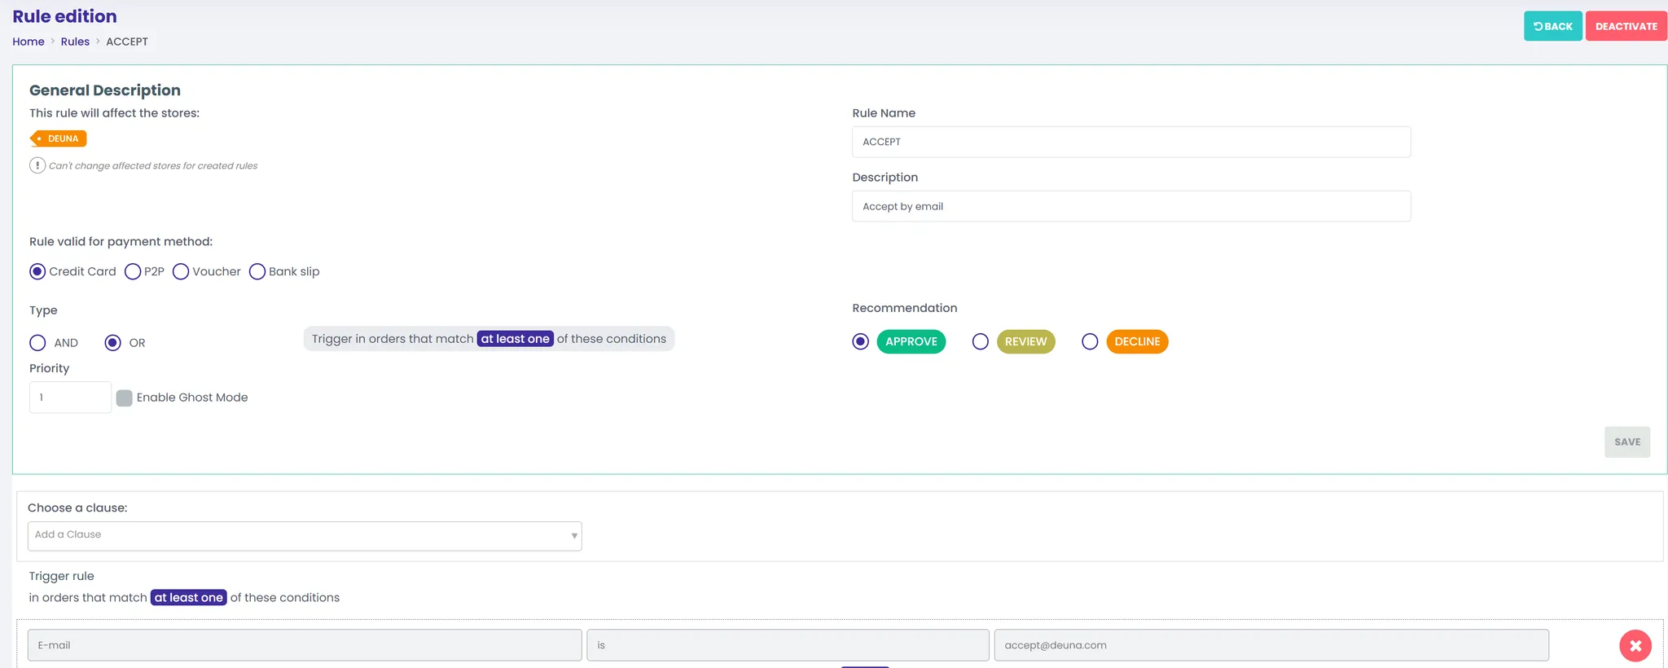Click the General Description heading
Viewport: 1668px width, 668px height.
click(105, 90)
